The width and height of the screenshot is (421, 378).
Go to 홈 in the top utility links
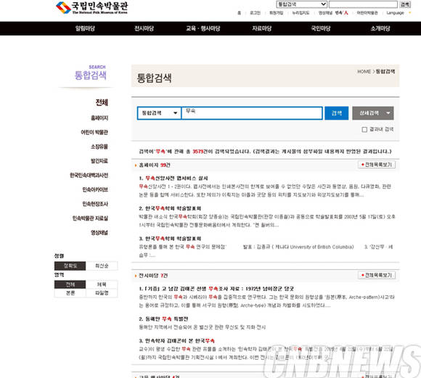point(239,13)
